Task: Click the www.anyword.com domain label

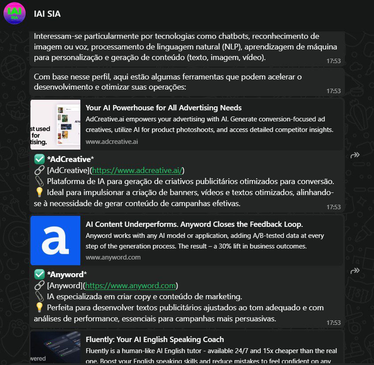Action: pos(113,257)
